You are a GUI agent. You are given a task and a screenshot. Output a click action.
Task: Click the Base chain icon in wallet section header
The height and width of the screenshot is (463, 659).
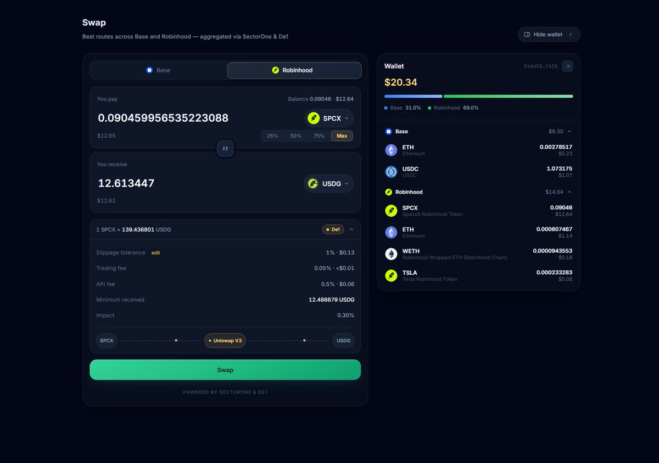click(x=389, y=132)
